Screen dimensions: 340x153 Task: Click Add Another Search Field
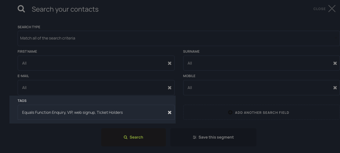pos(262,113)
